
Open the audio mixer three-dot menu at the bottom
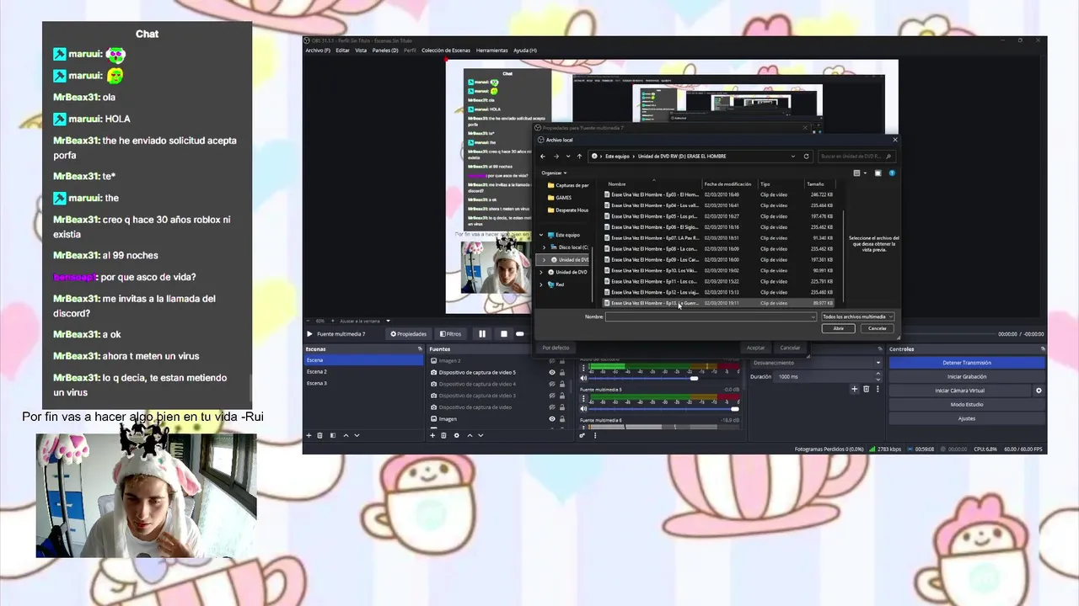pos(595,435)
